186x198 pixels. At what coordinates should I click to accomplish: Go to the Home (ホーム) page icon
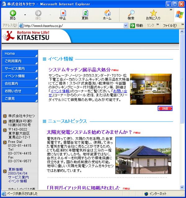click(107, 15)
